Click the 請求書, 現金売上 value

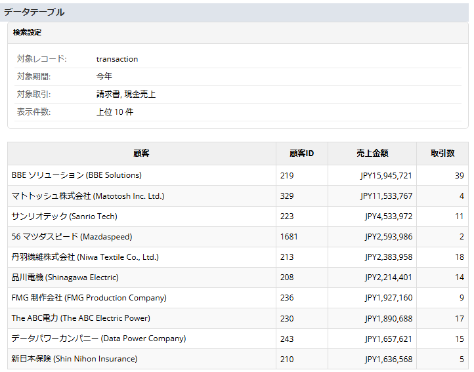coord(126,94)
